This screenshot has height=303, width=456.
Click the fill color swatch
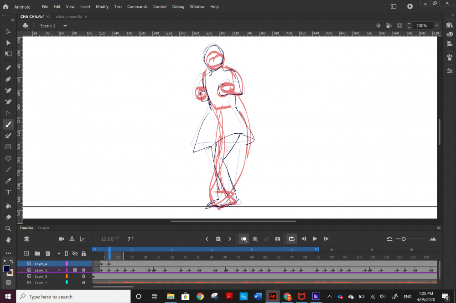pos(7,269)
